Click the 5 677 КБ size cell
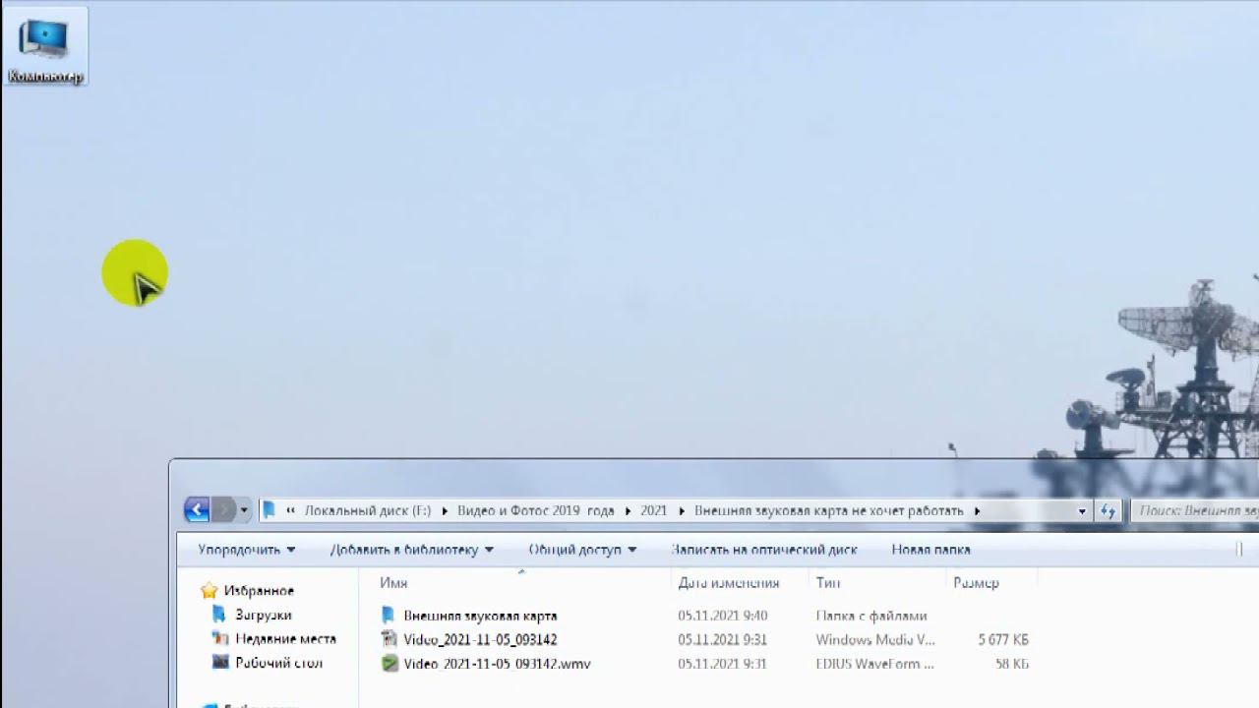This screenshot has height=708, width=1259. [x=1003, y=639]
